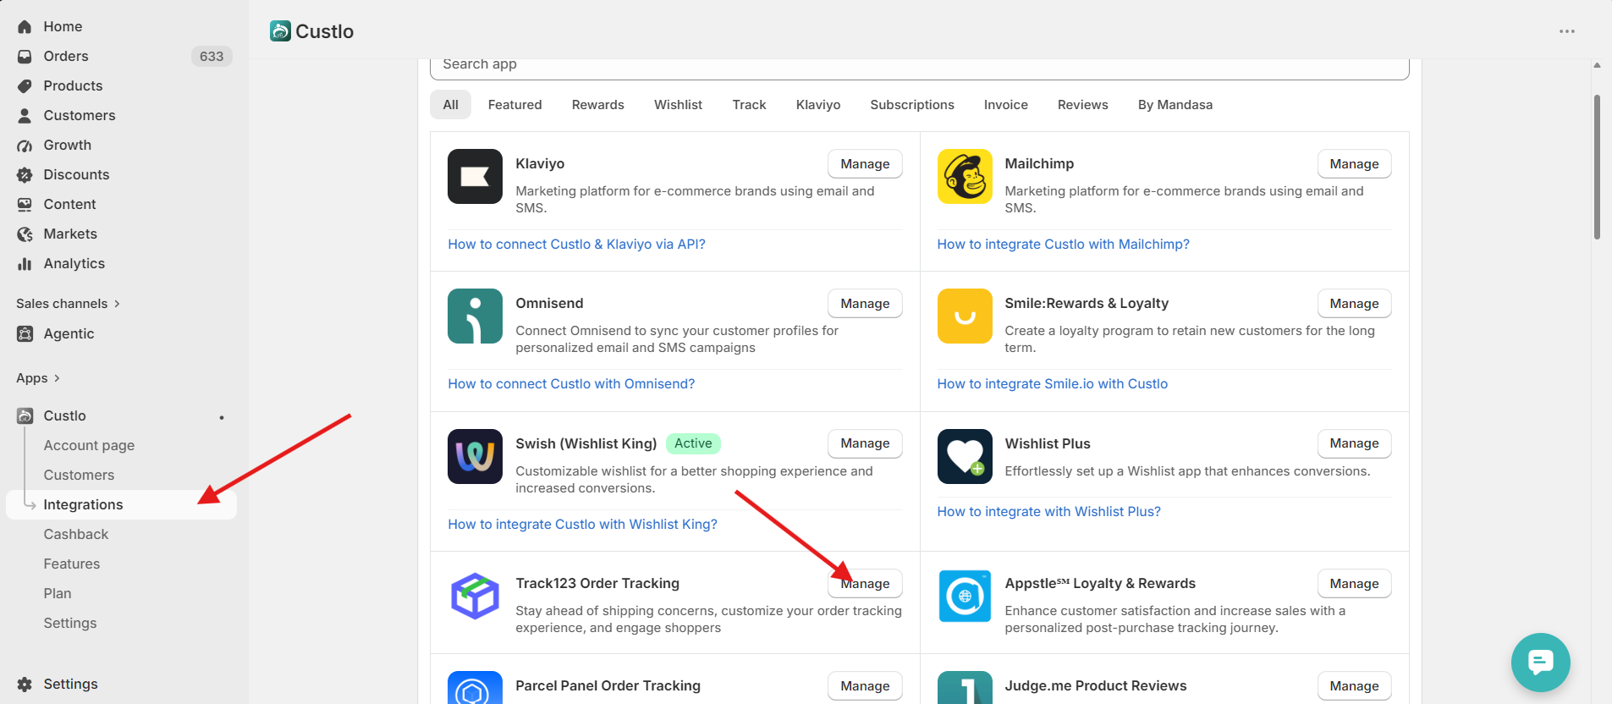The image size is (1612, 704).
Task: Click the Smile Rewards & Loyalty logo
Action: point(965,316)
